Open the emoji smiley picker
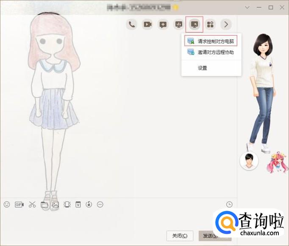The image size is (289, 246). [x=7, y=204]
